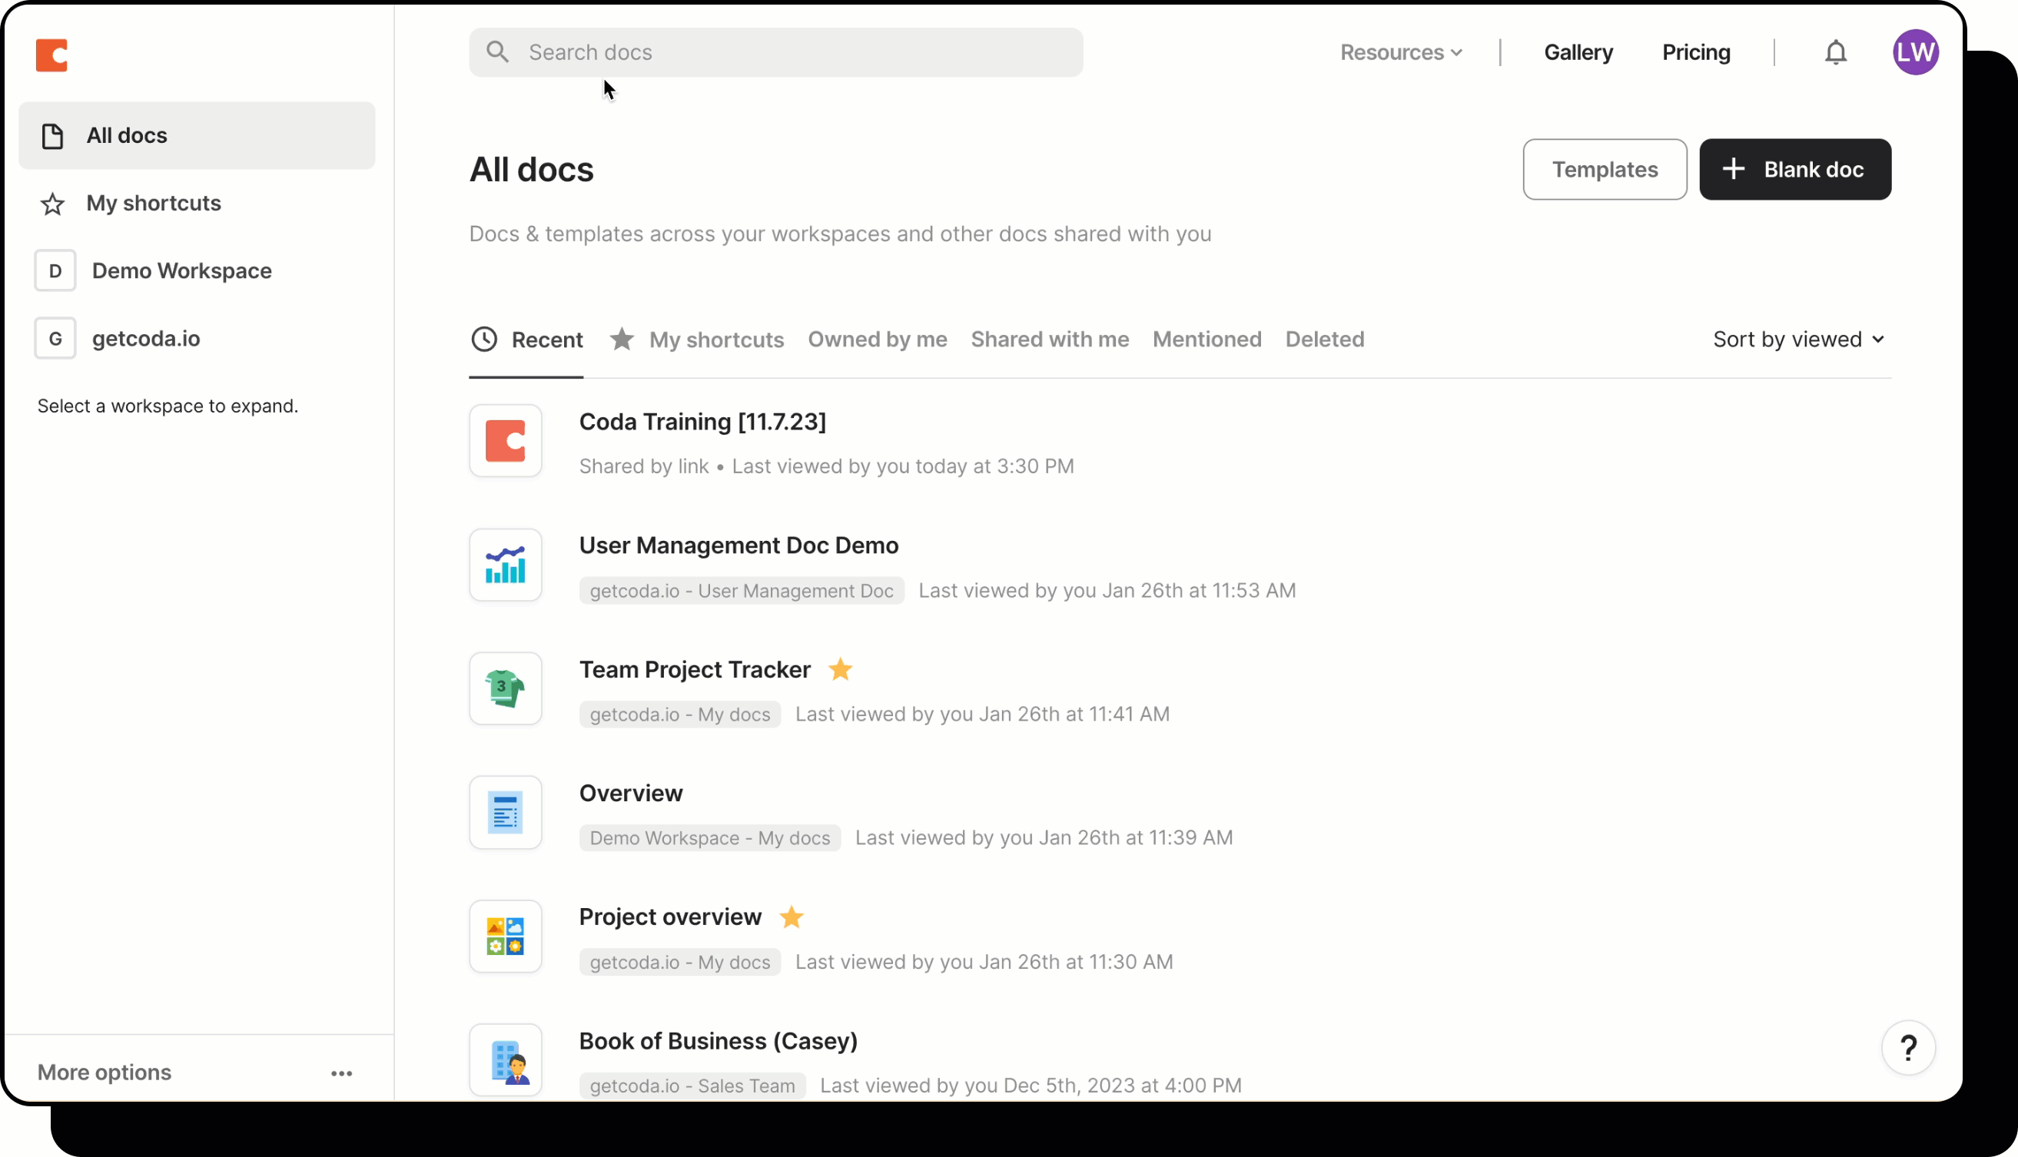Open the More options ellipsis menu
This screenshot has height=1157, width=2018.
click(341, 1072)
